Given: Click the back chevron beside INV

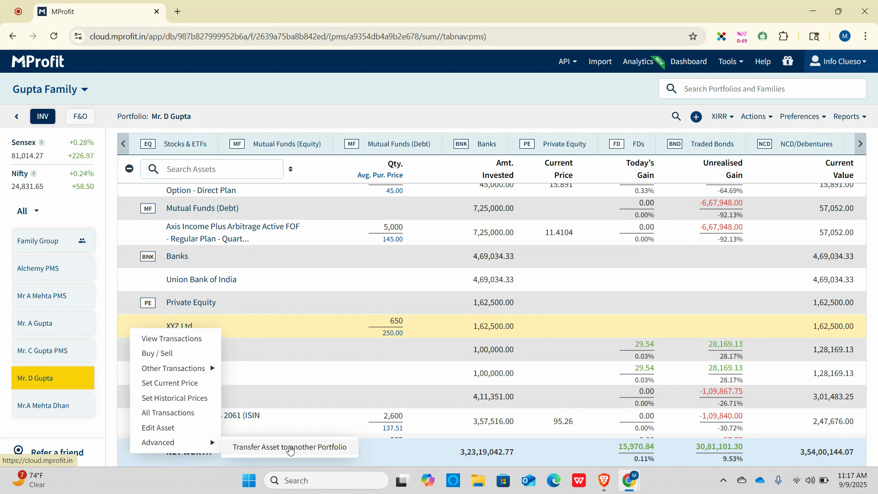Looking at the screenshot, I should (x=17, y=117).
